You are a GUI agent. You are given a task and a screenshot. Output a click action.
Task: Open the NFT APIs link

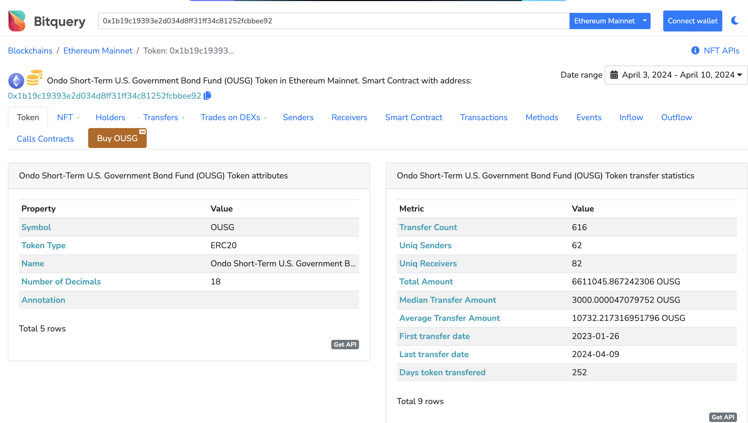[x=721, y=51]
